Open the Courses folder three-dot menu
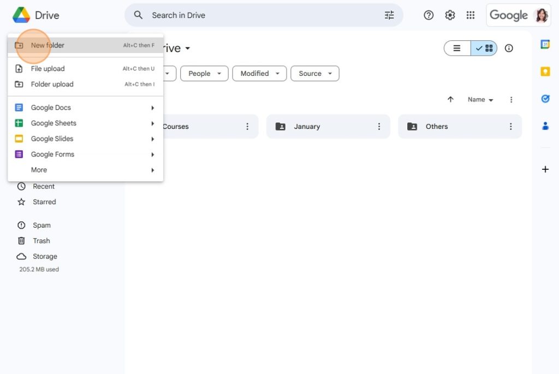Viewport: 559px width, 374px height. point(247,126)
